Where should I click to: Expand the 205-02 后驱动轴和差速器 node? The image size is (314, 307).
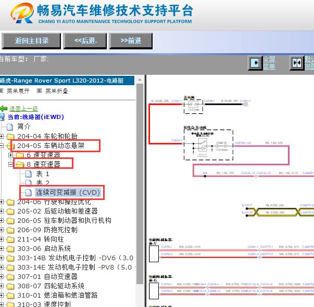pyautogui.click(x=2, y=211)
